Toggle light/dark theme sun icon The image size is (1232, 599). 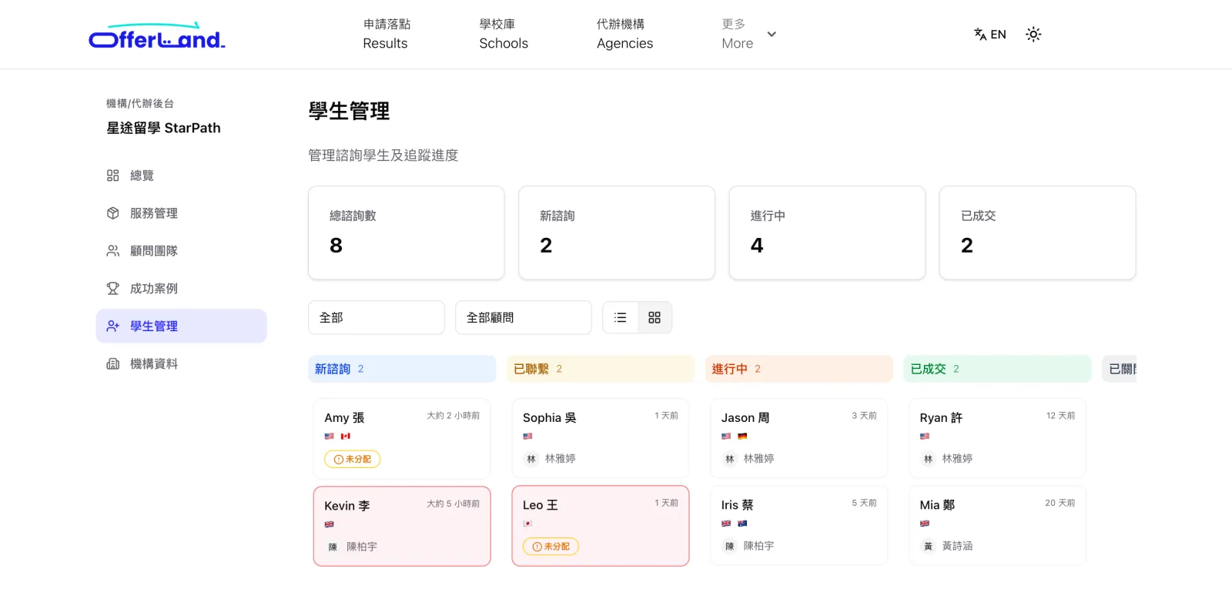coord(1033,35)
